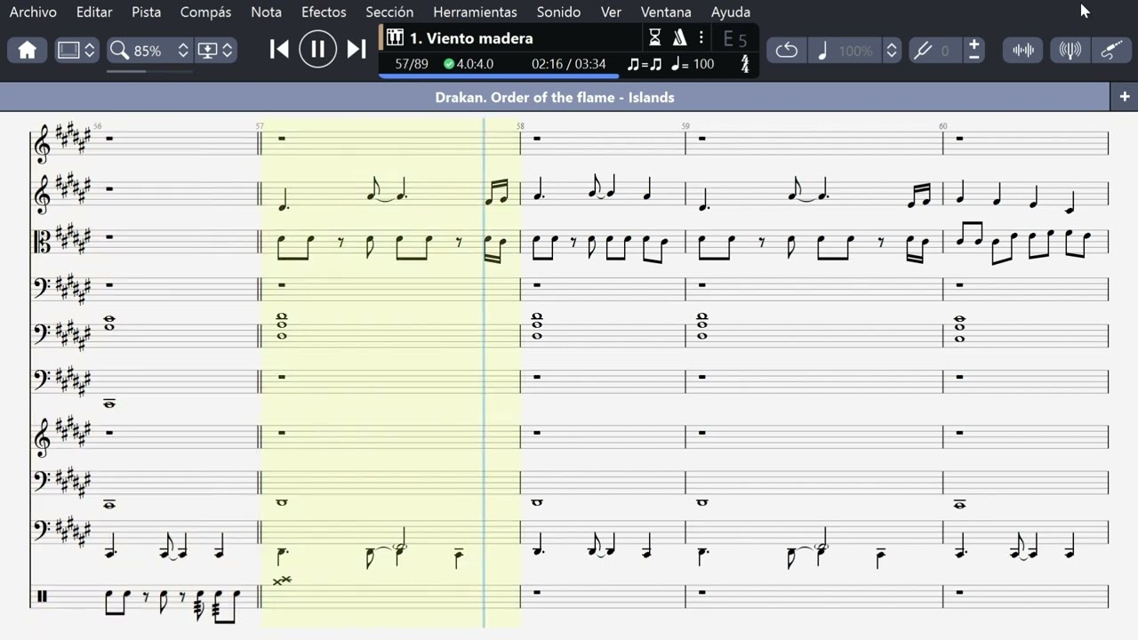Select the "Drakan. Order of the flame - Islands" tab

pyautogui.click(x=555, y=97)
